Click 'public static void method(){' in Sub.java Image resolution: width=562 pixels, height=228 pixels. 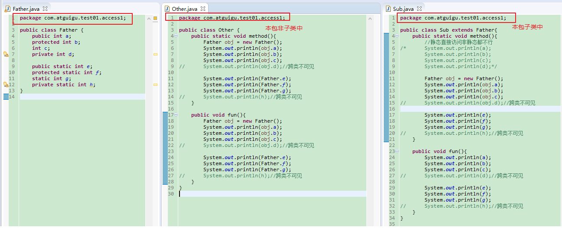[455, 36]
